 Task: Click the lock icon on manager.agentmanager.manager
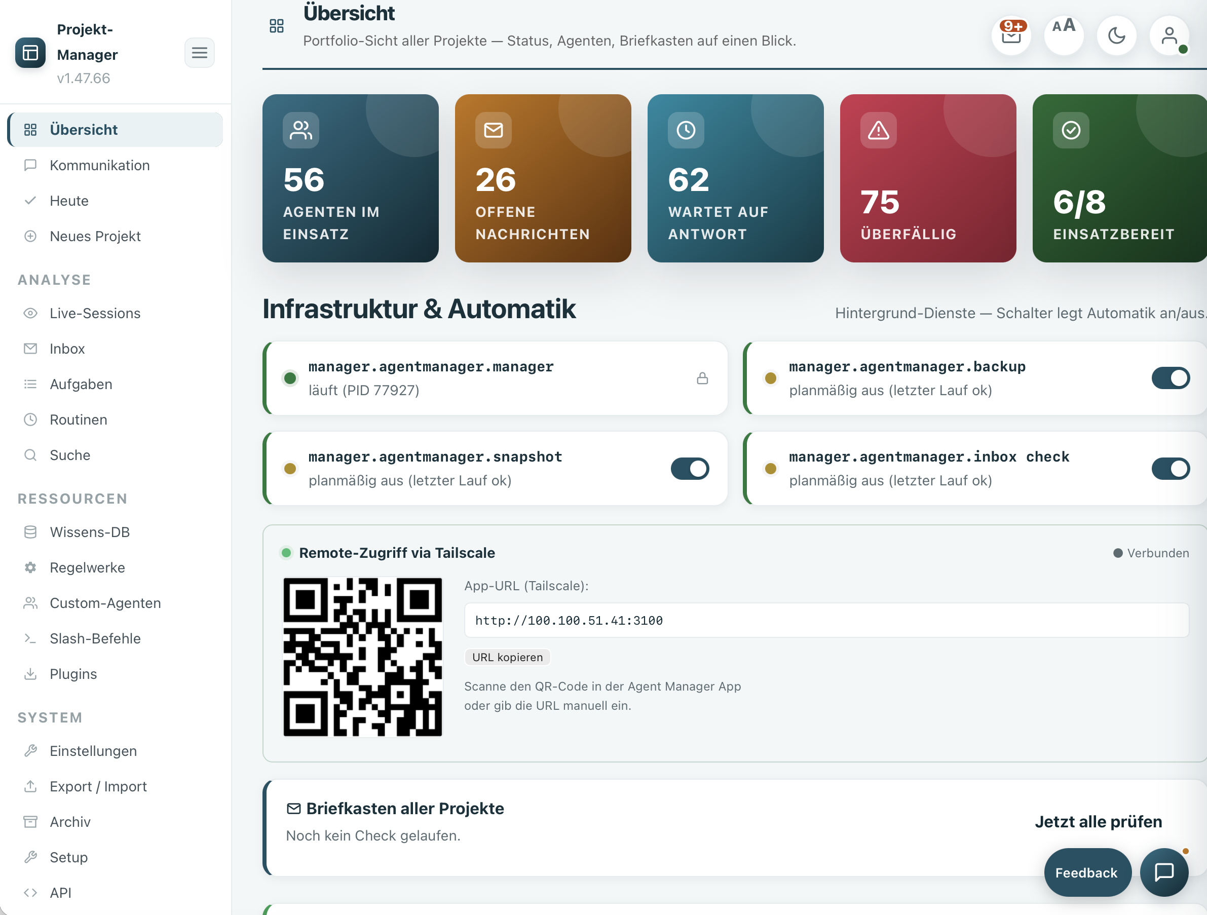pyautogui.click(x=702, y=378)
